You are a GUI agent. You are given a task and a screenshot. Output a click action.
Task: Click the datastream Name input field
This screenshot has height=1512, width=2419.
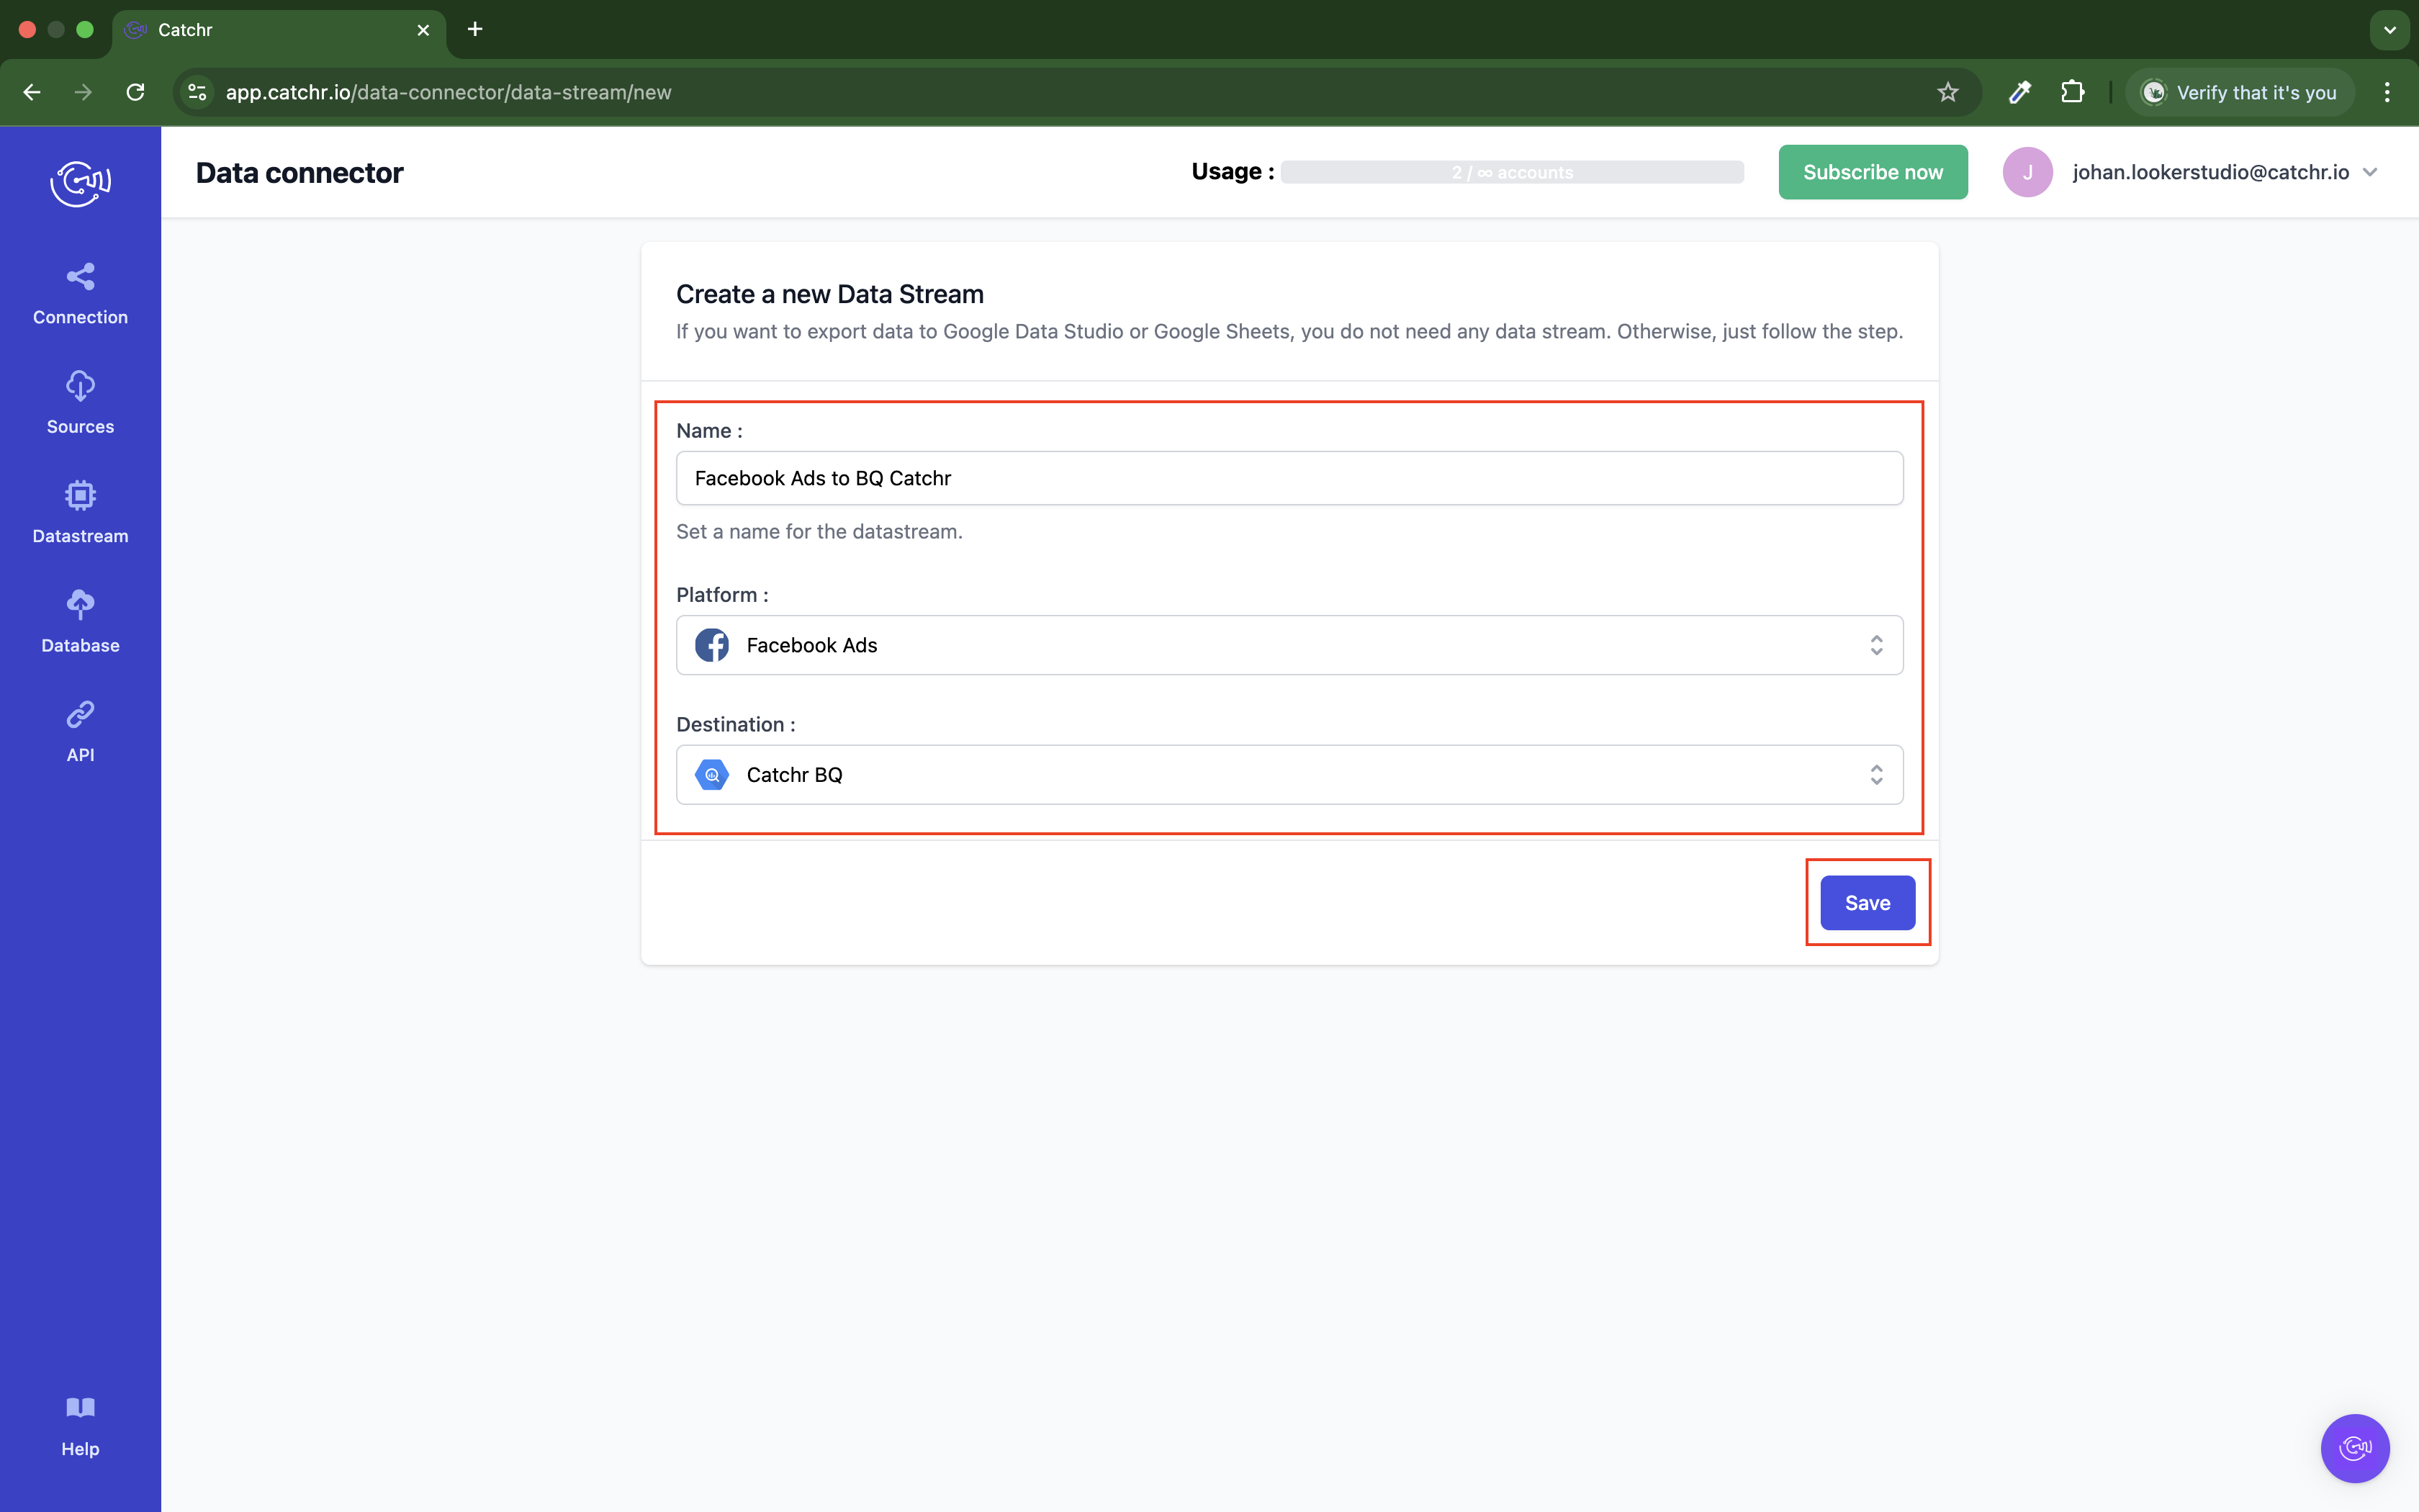click(x=1289, y=478)
